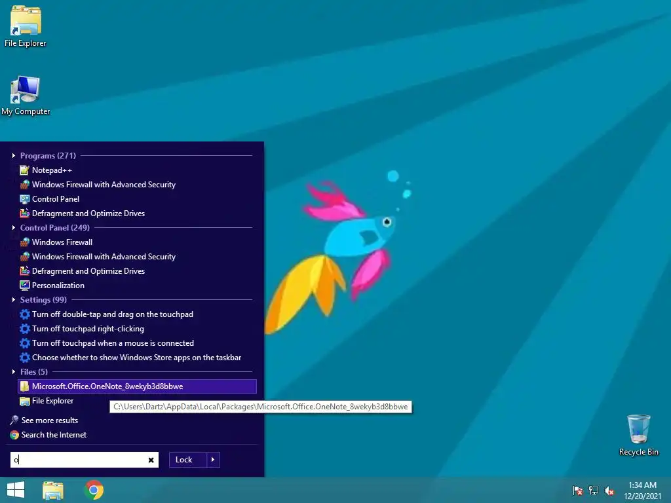Click the Control Panel icon under Programs
Image resolution: width=671 pixels, height=503 pixels.
point(25,199)
